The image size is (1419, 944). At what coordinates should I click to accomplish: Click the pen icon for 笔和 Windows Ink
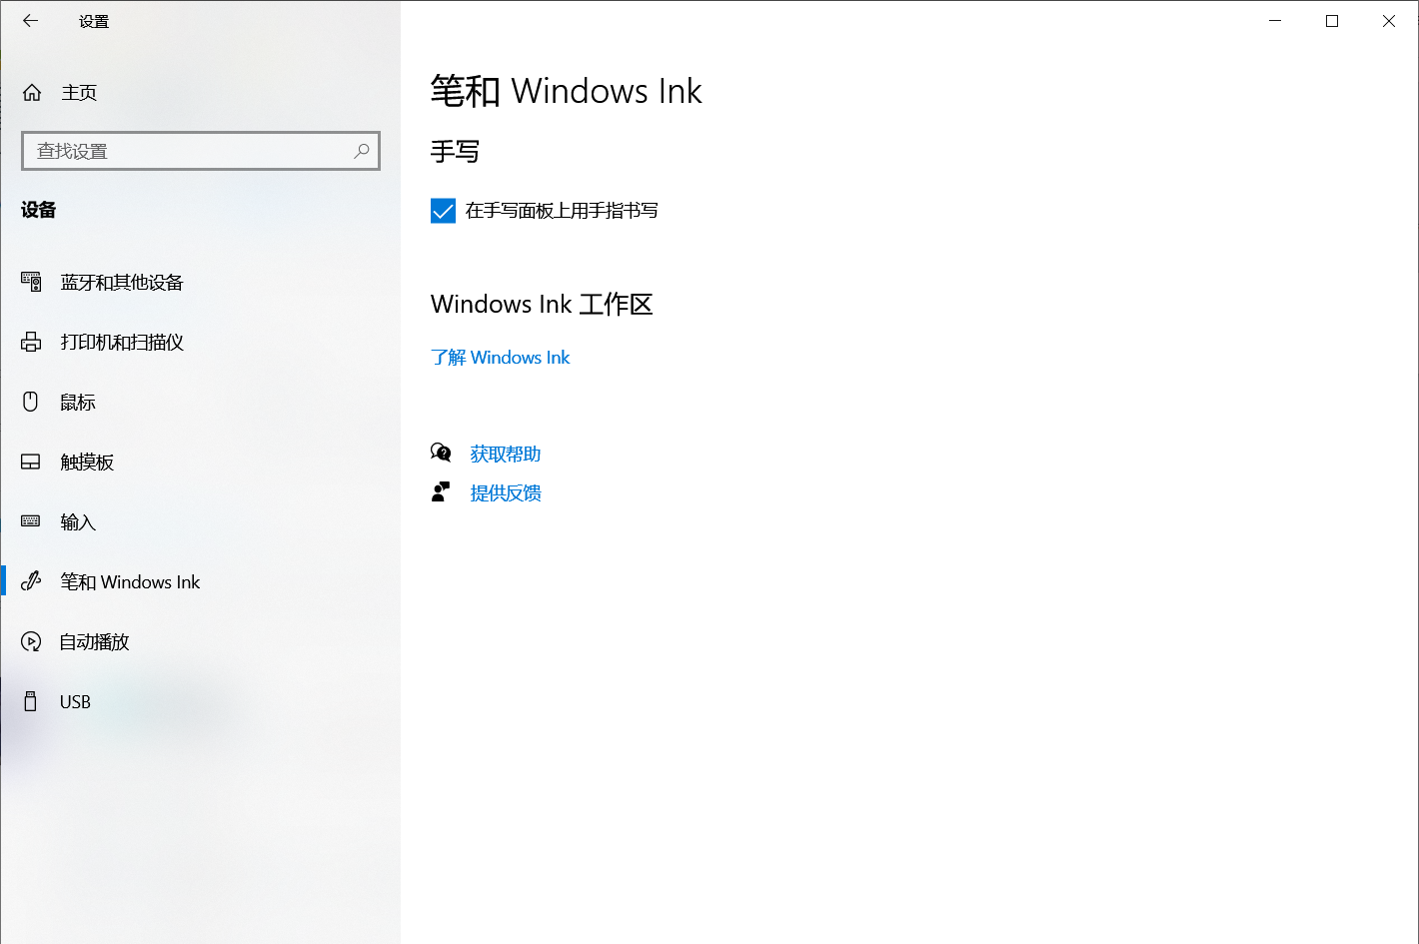(31, 581)
